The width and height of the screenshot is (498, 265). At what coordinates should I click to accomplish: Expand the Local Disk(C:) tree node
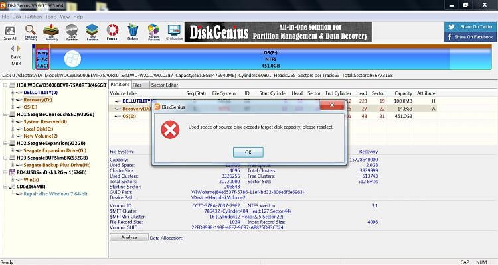click(x=13, y=129)
